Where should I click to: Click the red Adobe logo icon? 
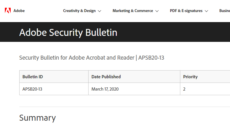pos(8,11)
